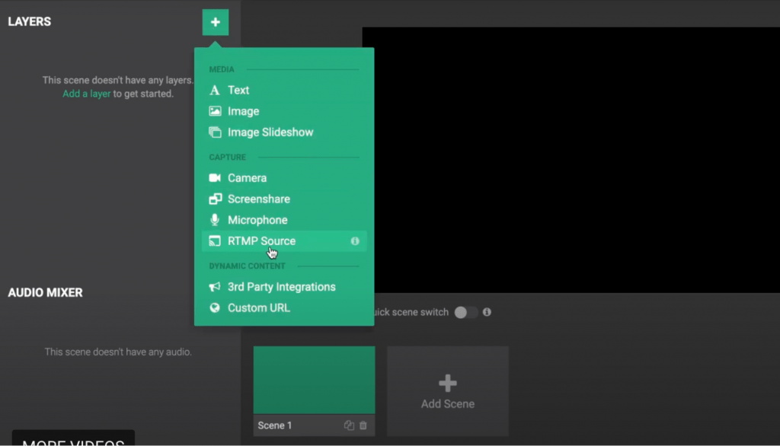Select the Camera capture icon
Viewport: 780px width, 446px height.
[x=216, y=177]
